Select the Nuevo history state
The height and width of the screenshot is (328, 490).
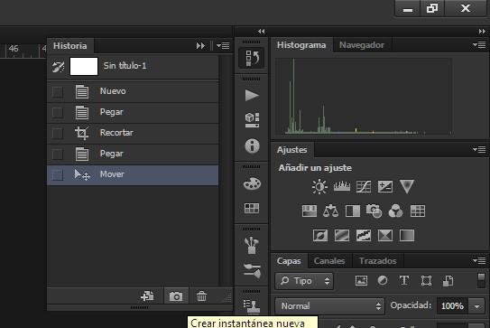(x=133, y=91)
